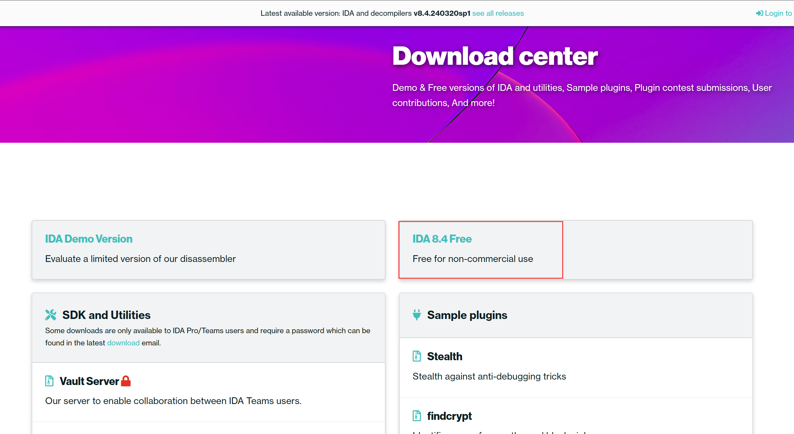Click the findcrypt file icon
Screen dimensions: 794x434
pos(417,416)
